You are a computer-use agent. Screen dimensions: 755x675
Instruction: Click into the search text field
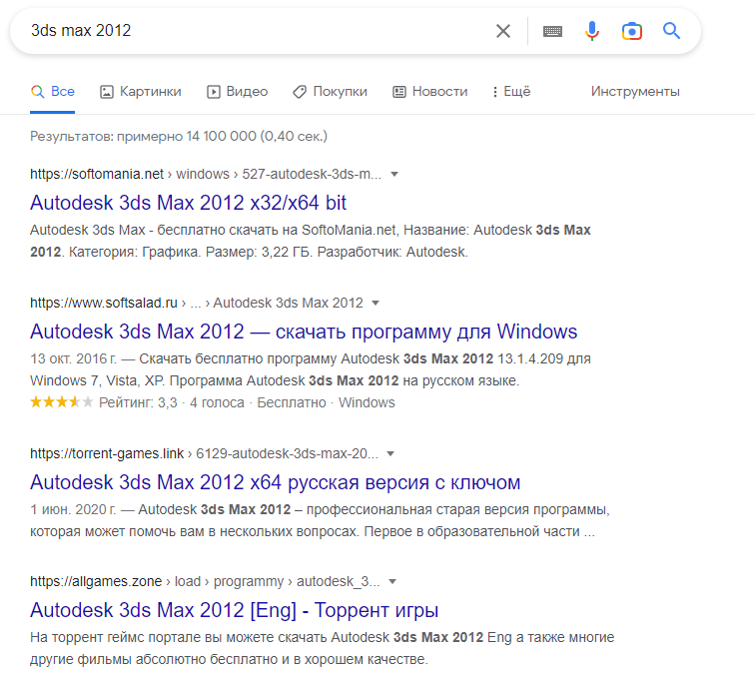point(250,31)
